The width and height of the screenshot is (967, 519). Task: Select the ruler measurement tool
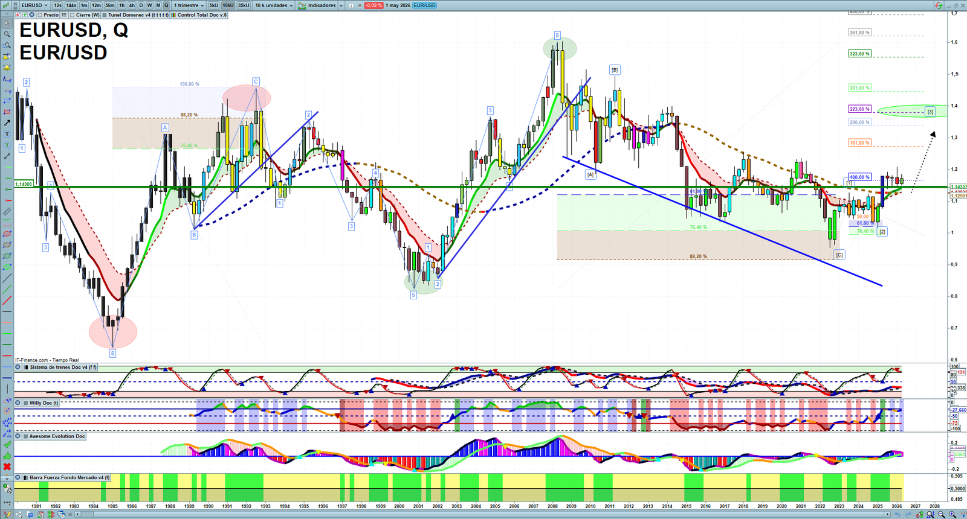(x=7, y=212)
